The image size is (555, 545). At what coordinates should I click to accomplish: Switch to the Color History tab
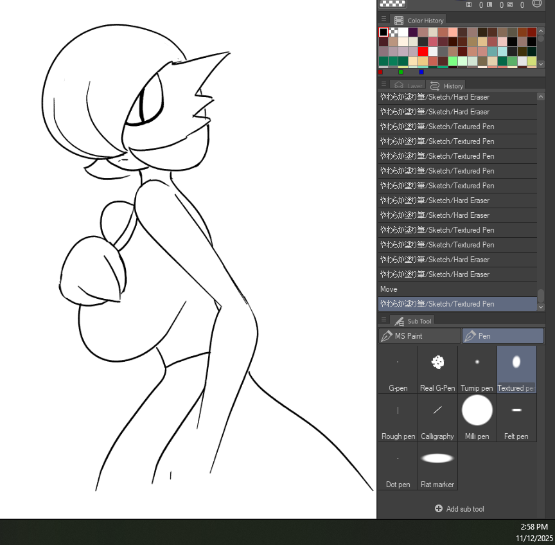418,20
